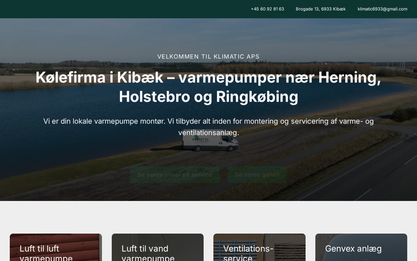This screenshot has height=261, width=417.
Task: Click the empty dark green header bar area
Action: click(x=124, y=9)
